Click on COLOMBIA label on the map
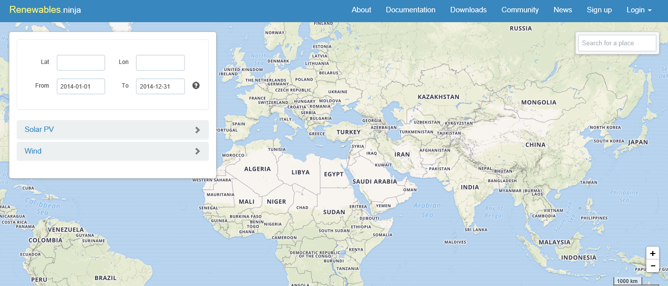 pos(45,240)
